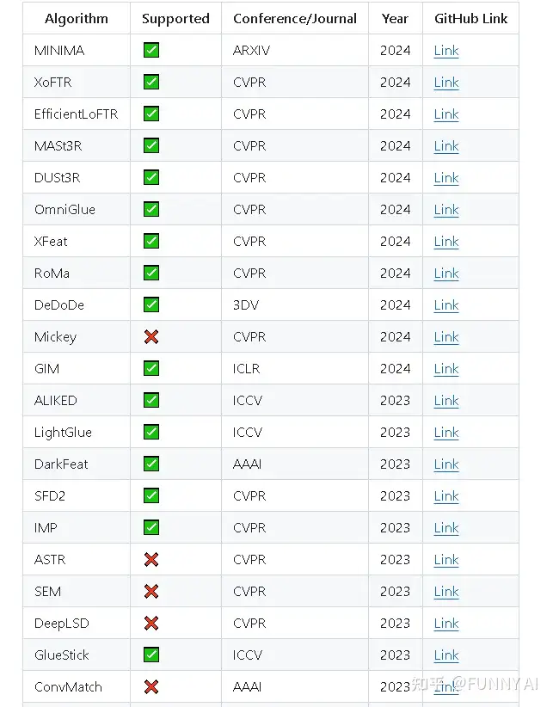Click the EfficientLoFTR algorithm name cell
This screenshot has height=707, width=553.
pos(77,114)
